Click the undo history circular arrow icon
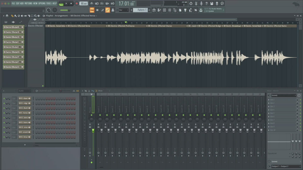Screen dimensions: 303x170 point(191,4)
